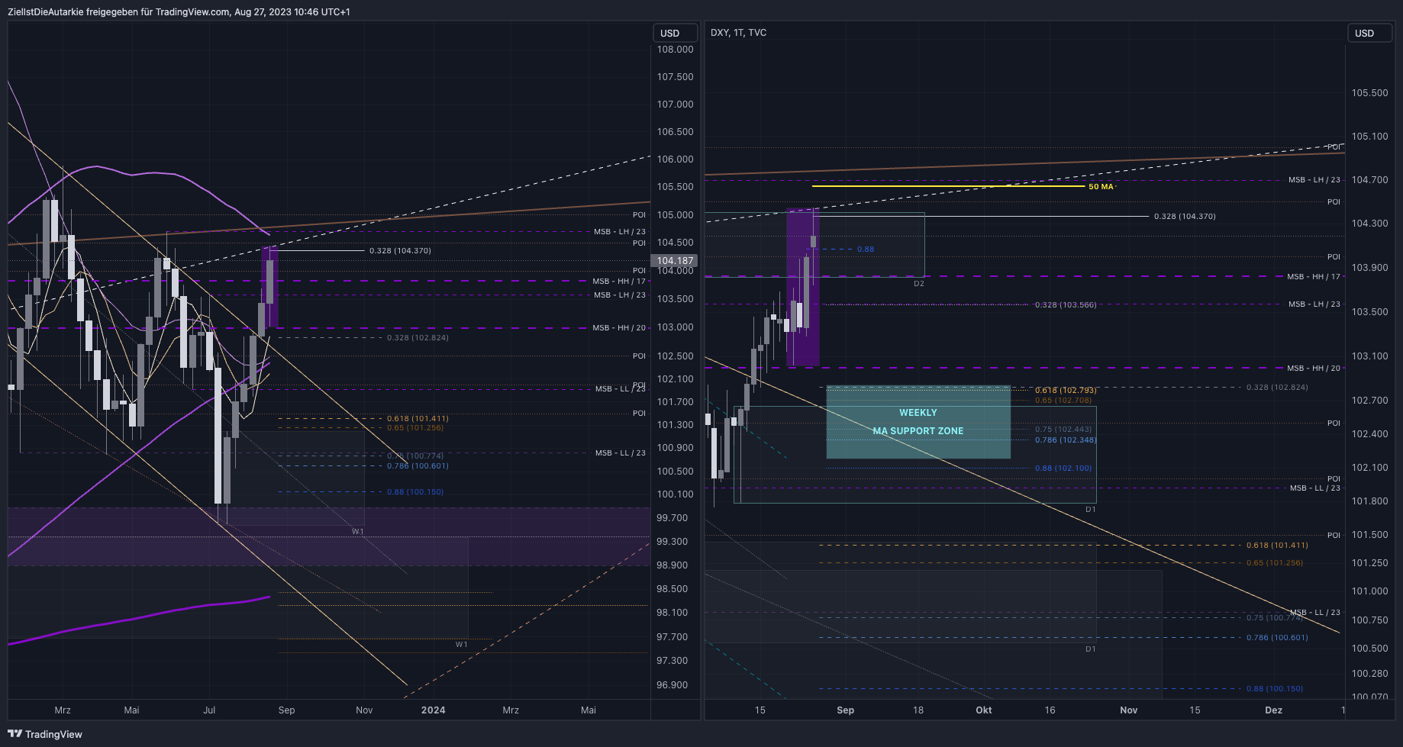Select the current price label 104.187
1403x747 pixels.
coord(675,261)
